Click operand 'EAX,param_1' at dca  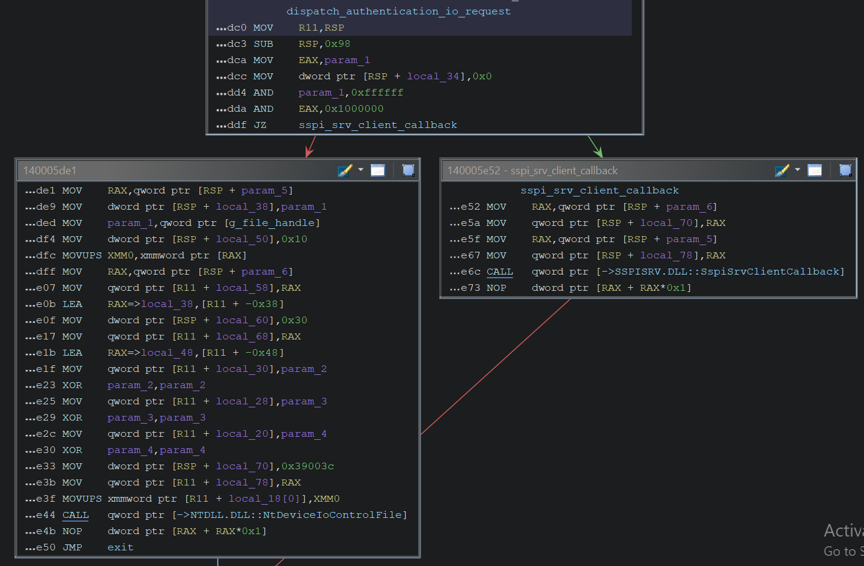(x=334, y=60)
